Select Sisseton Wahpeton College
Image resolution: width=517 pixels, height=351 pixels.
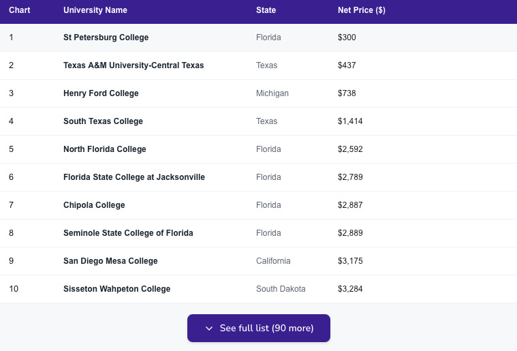click(x=116, y=289)
